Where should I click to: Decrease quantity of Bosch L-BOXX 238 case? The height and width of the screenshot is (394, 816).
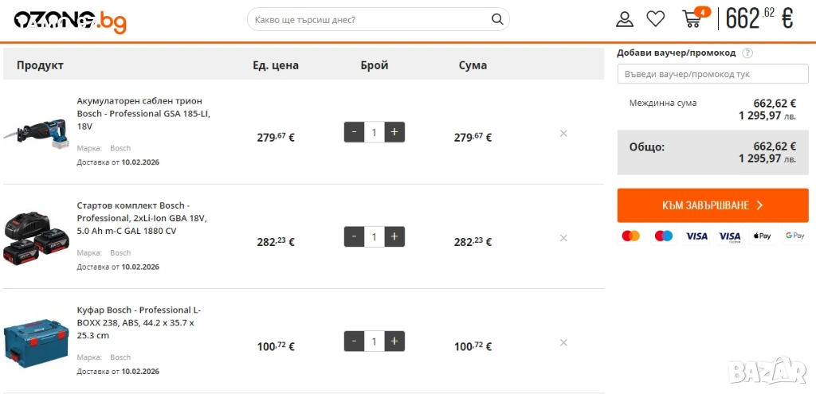click(x=354, y=341)
